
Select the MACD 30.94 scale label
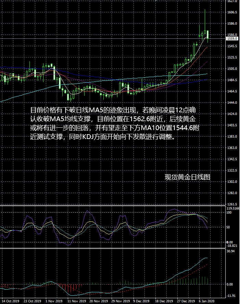(231, 251)
